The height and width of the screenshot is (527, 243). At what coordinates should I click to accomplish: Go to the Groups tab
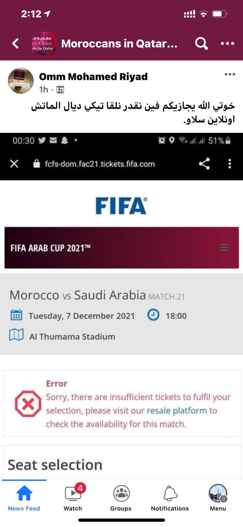121,498
